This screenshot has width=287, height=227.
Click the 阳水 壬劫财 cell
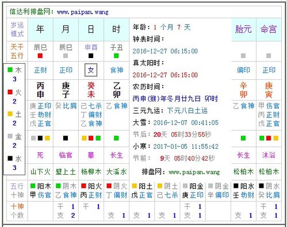point(243,191)
